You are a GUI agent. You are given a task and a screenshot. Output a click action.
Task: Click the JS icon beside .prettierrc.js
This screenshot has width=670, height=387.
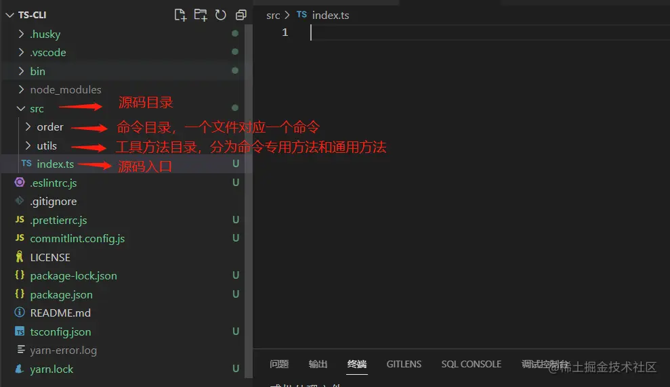(20, 219)
